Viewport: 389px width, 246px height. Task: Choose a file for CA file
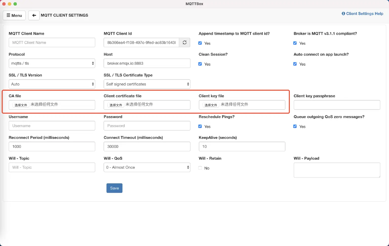tap(21, 105)
